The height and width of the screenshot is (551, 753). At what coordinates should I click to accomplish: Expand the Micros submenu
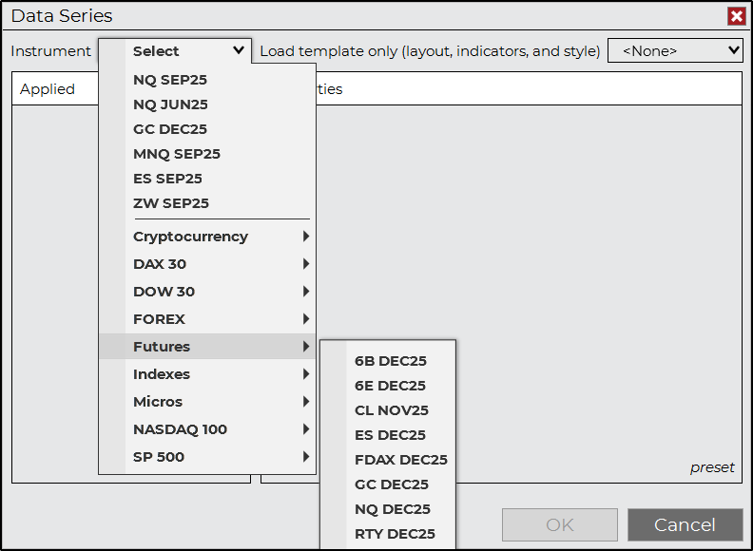click(x=207, y=402)
